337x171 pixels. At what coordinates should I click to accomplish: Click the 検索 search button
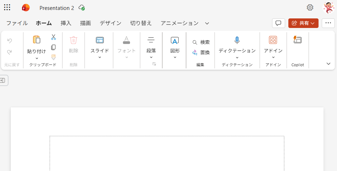[201, 42]
